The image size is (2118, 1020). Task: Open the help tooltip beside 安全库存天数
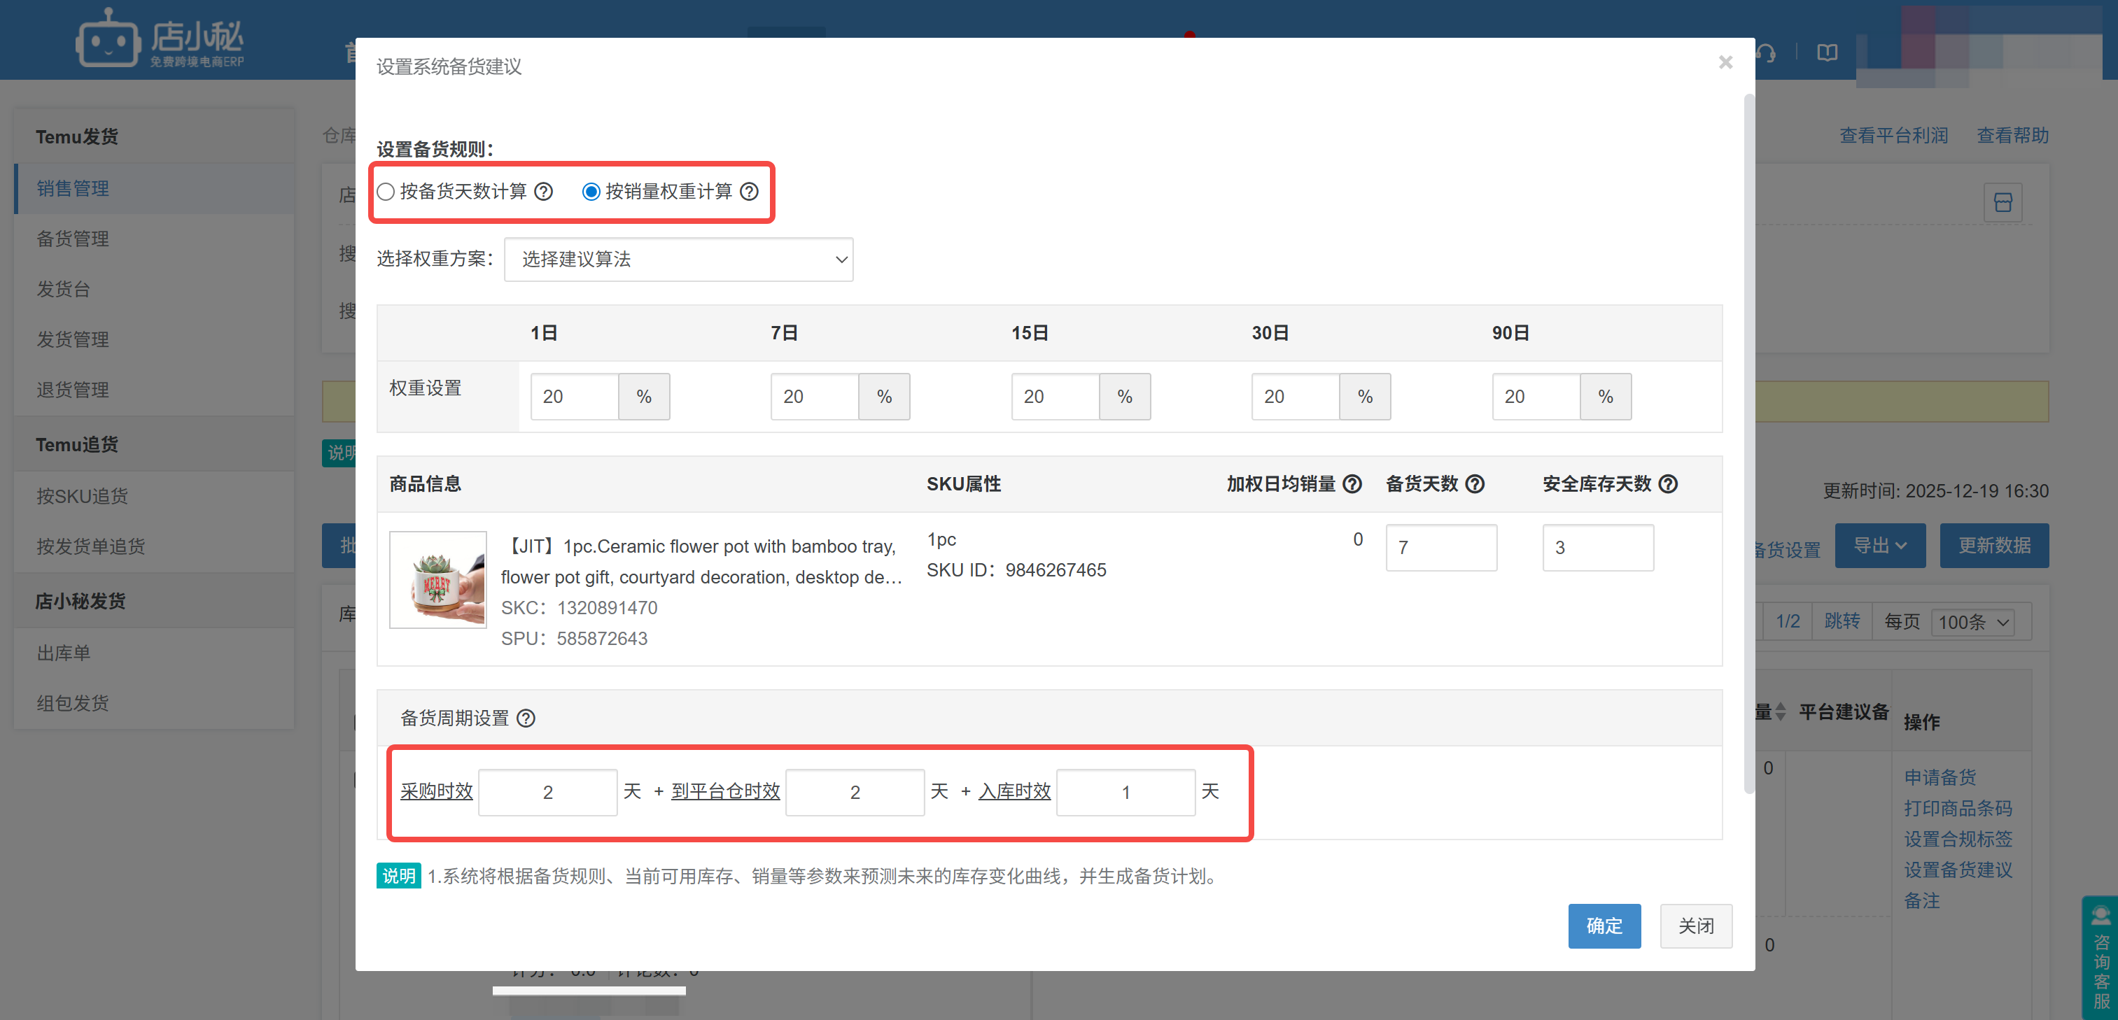1668,484
